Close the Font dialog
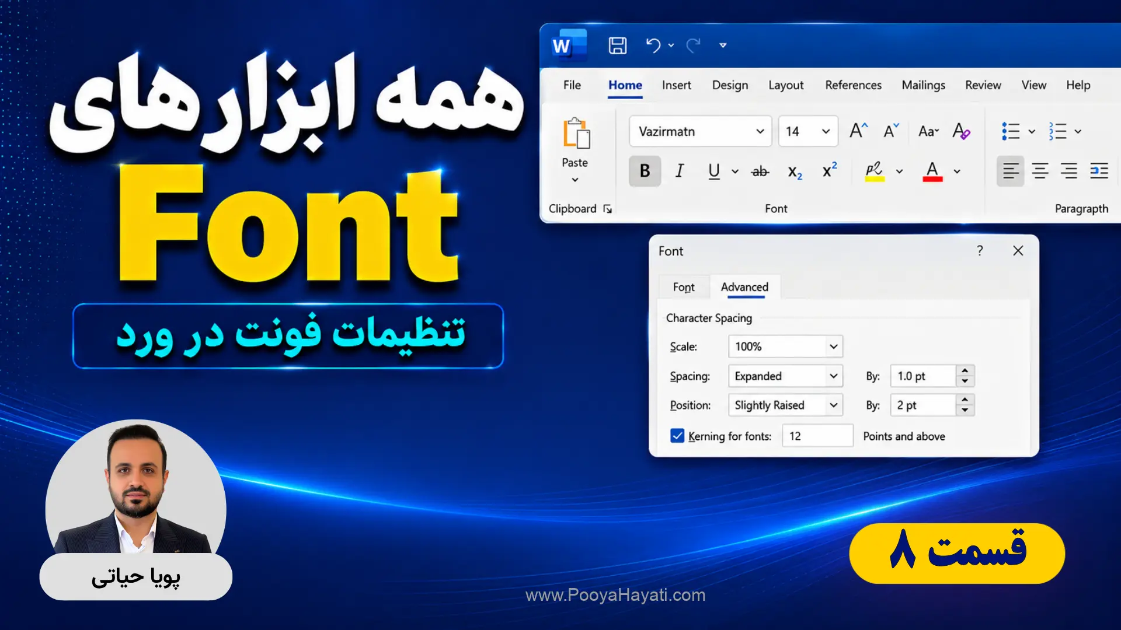1121x630 pixels. coord(1018,251)
